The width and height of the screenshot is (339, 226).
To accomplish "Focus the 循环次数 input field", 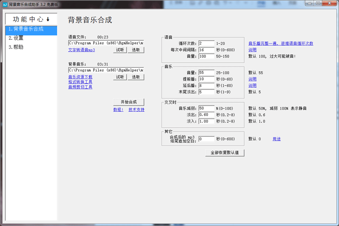I will pyautogui.click(x=206, y=44).
